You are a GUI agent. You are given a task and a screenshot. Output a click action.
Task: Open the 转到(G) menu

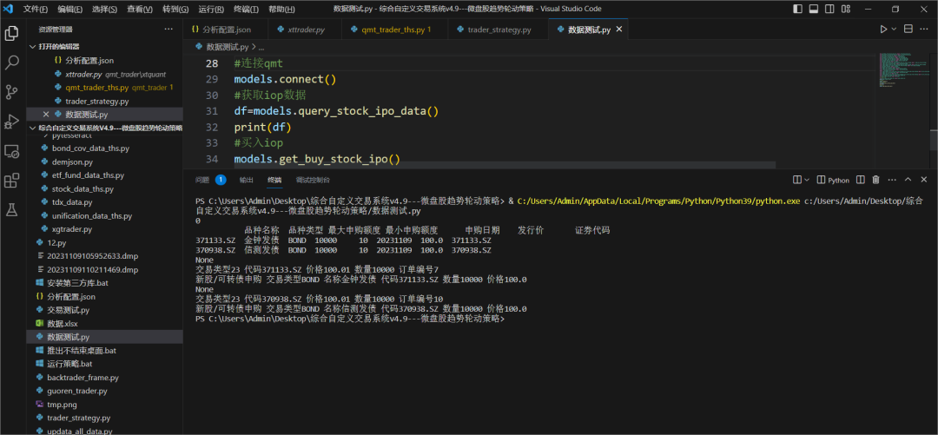click(x=175, y=10)
